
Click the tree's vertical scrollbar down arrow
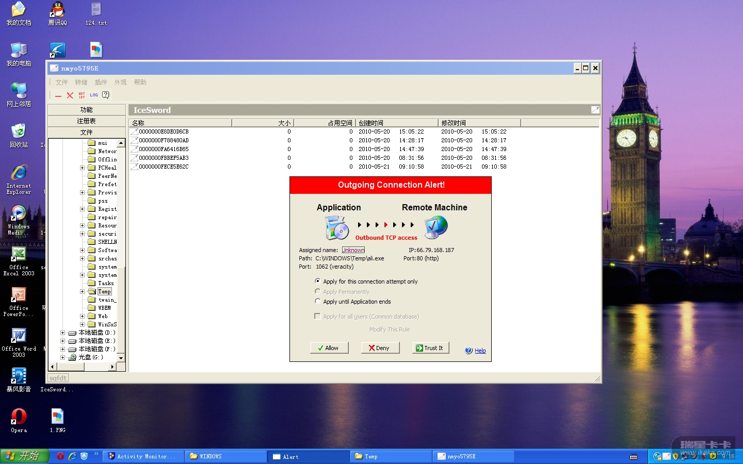click(121, 357)
